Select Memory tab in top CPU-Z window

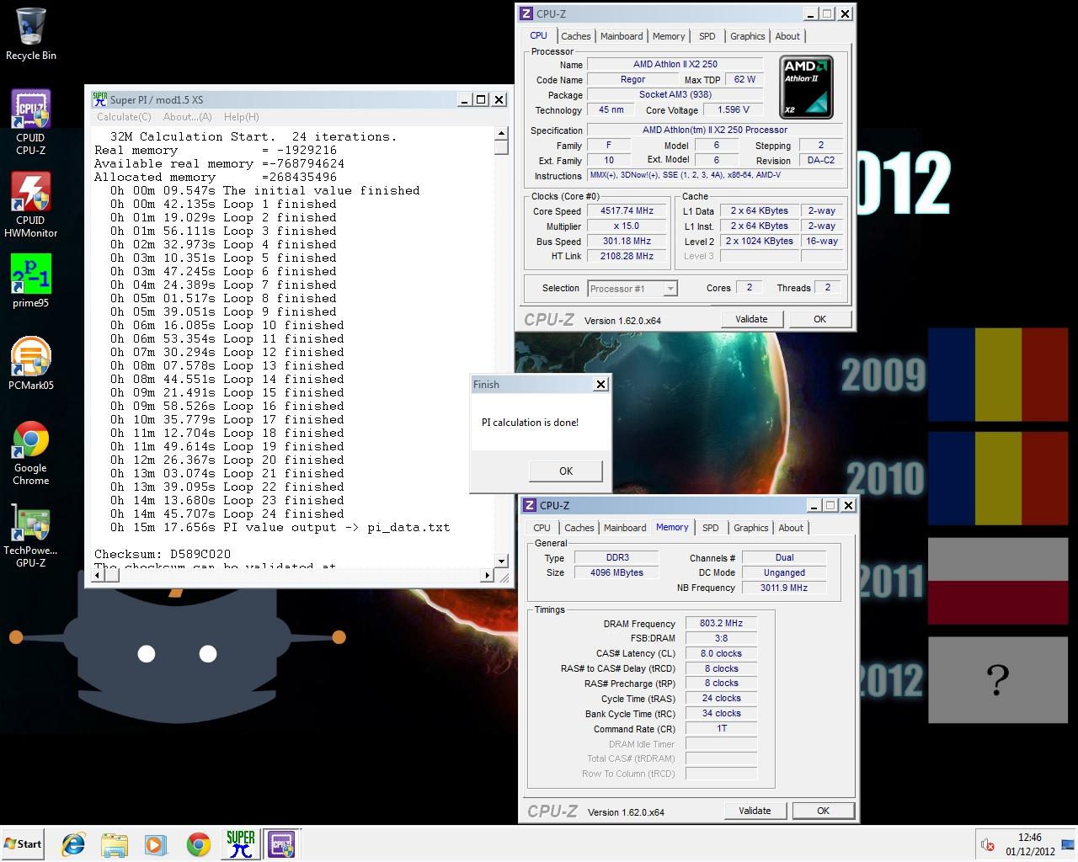(669, 36)
